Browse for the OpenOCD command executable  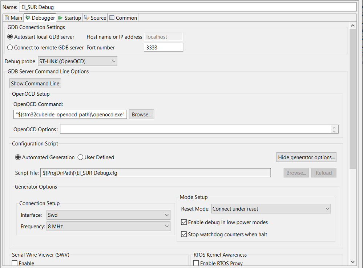(x=141, y=115)
